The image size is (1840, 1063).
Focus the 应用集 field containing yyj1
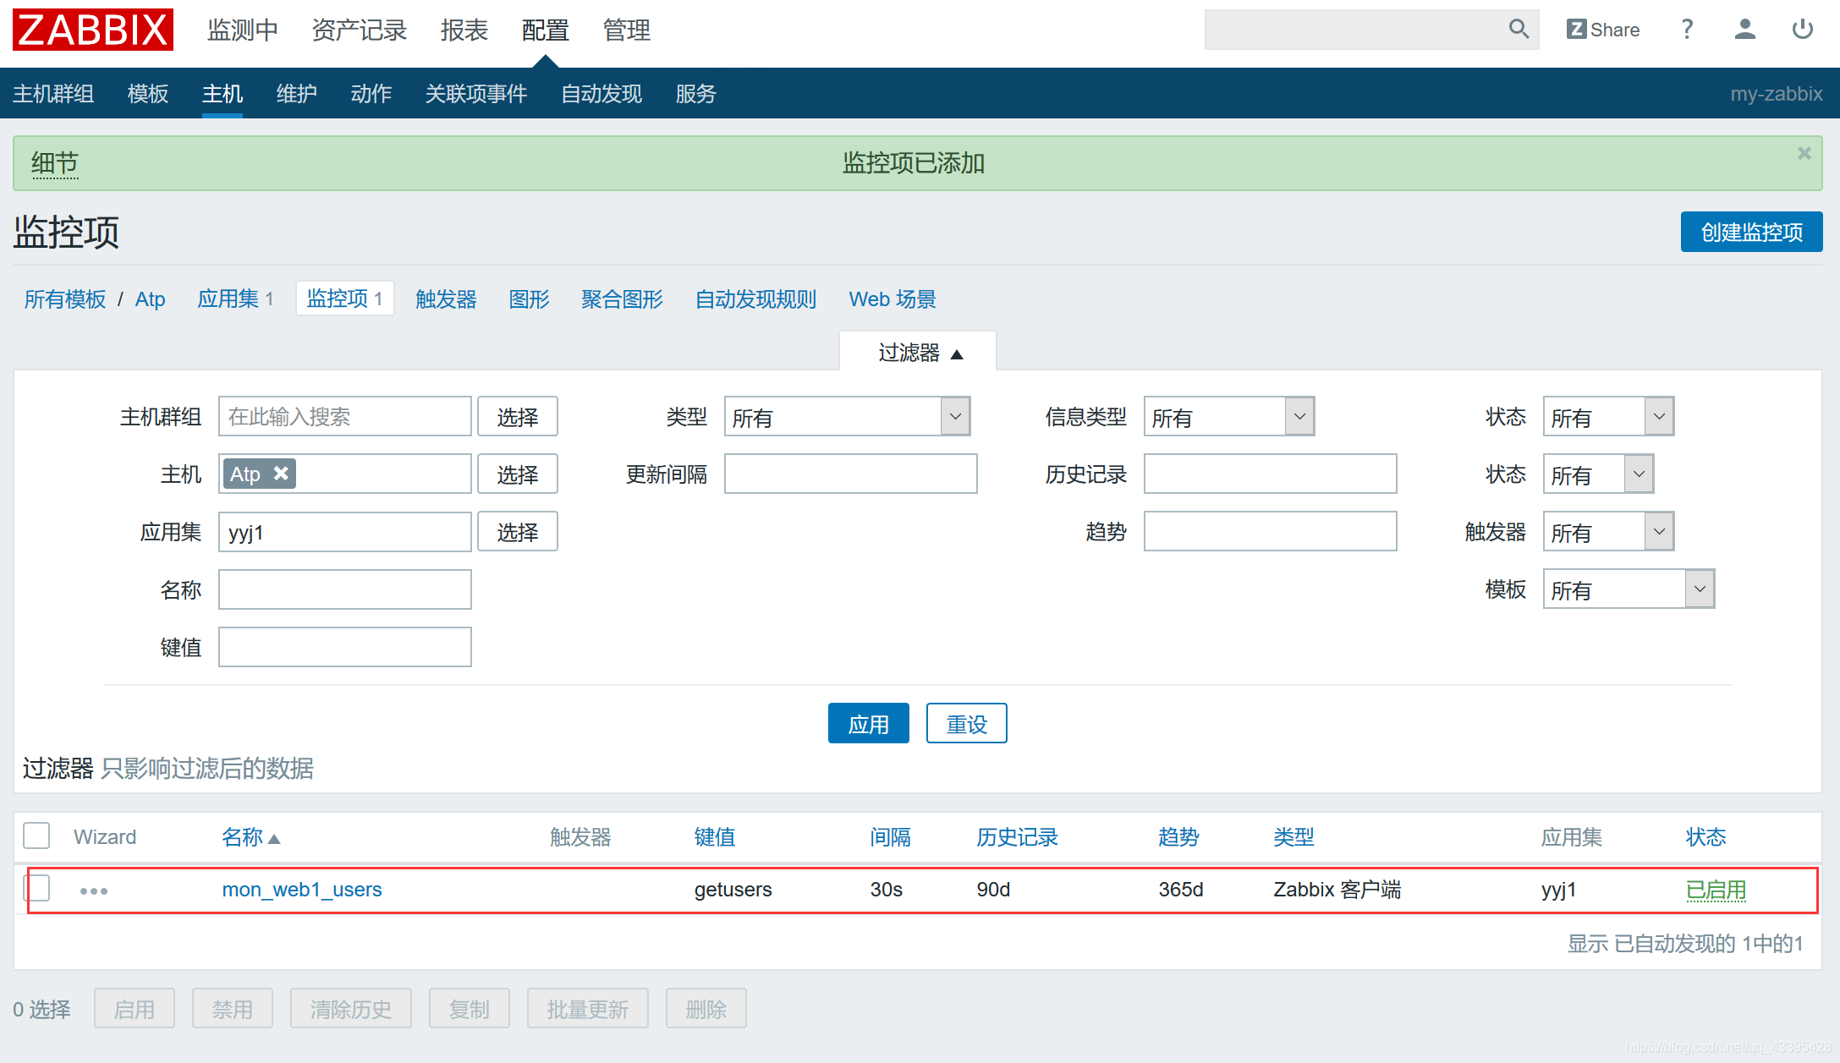click(x=344, y=532)
